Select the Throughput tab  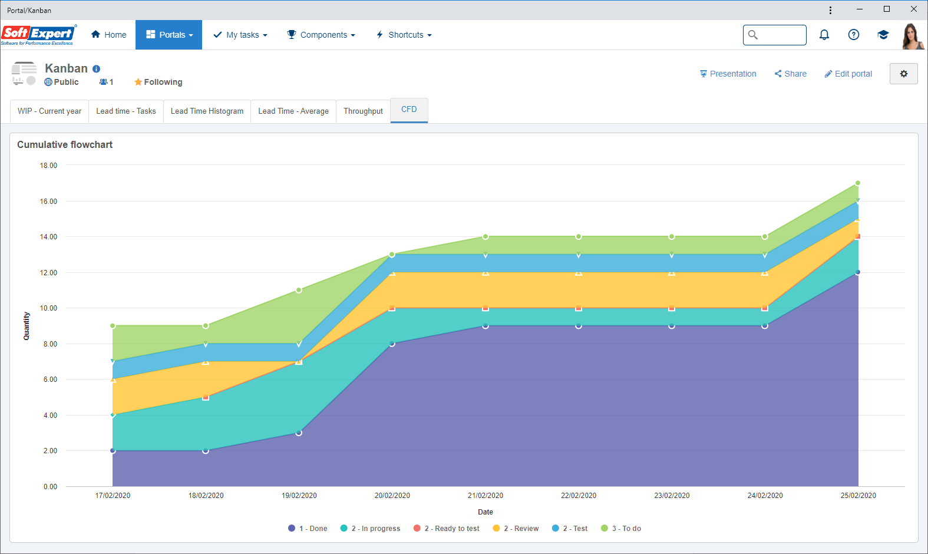pos(363,111)
